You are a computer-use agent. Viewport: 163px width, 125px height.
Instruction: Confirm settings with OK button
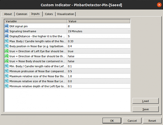[112, 121]
